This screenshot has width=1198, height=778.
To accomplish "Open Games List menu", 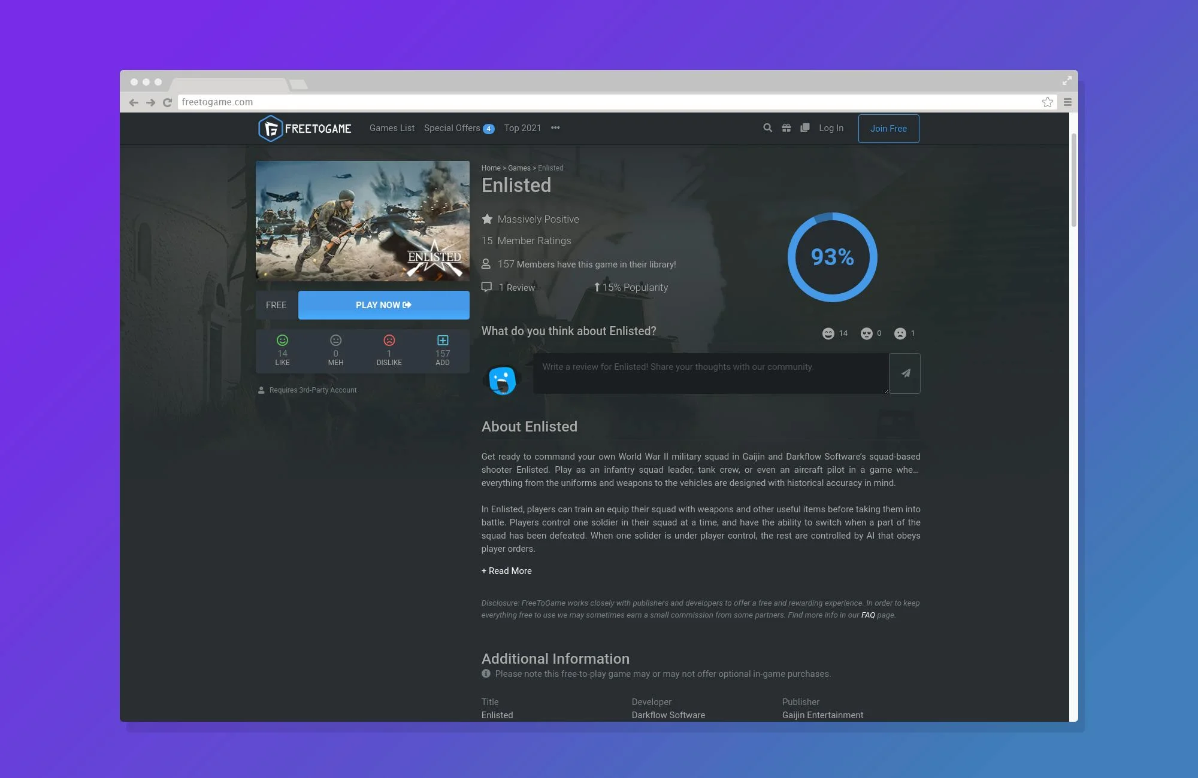I will coord(392,128).
